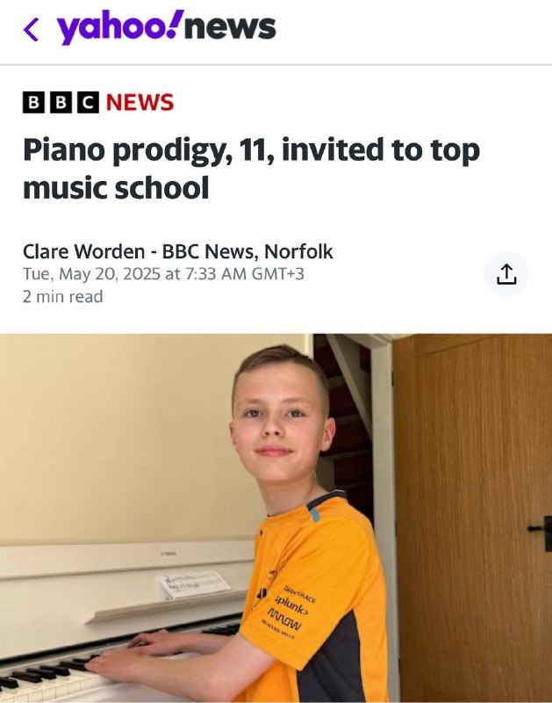This screenshot has height=703, width=552.
Task: Click the black BBC blocks logo
Action: click(61, 102)
